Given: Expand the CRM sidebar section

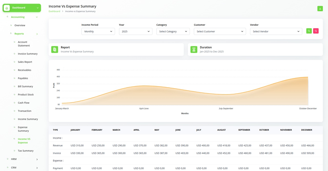Looking at the screenshot, I should coord(37,168).
